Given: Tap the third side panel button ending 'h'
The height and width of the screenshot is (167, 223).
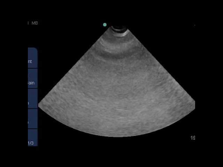Looking at the screenshot, I should click(33, 99).
